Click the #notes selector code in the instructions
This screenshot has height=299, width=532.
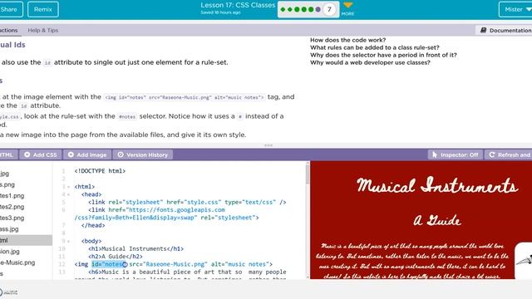tap(127, 116)
